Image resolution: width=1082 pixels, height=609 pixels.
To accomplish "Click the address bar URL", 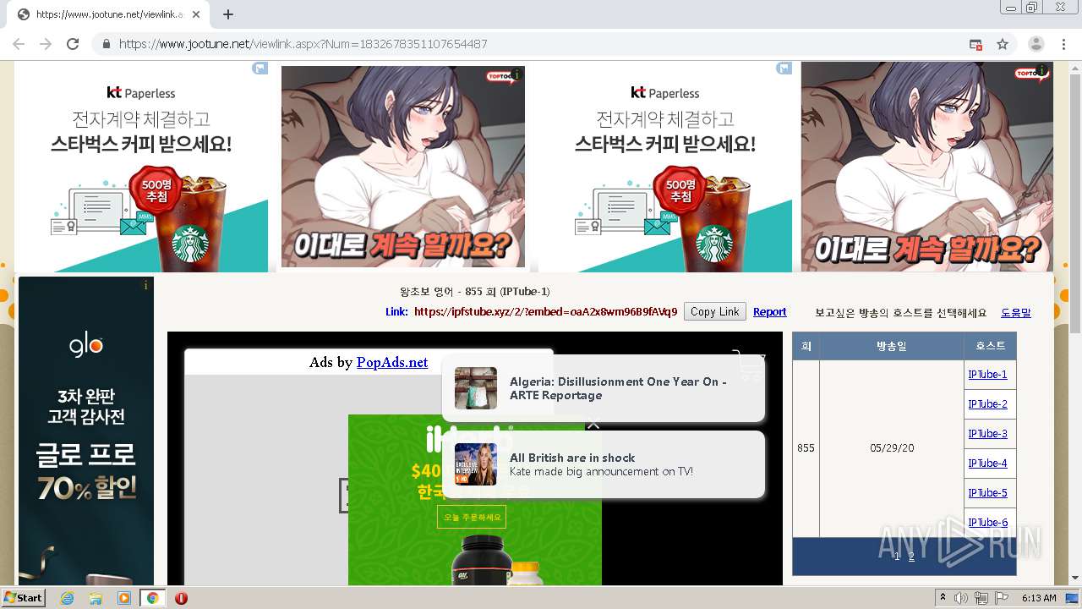I will point(303,44).
